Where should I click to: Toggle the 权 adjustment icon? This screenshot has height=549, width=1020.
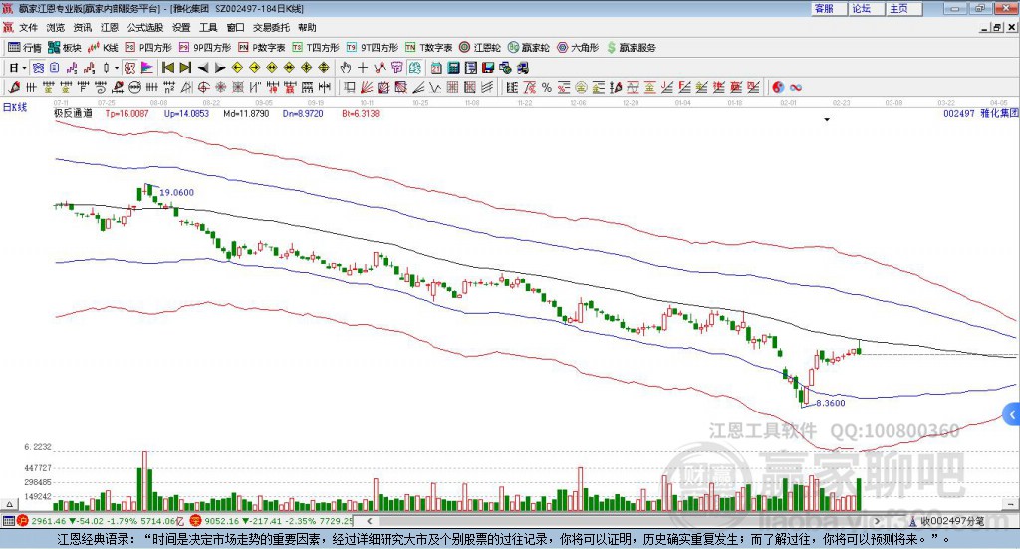click(x=130, y=68)
